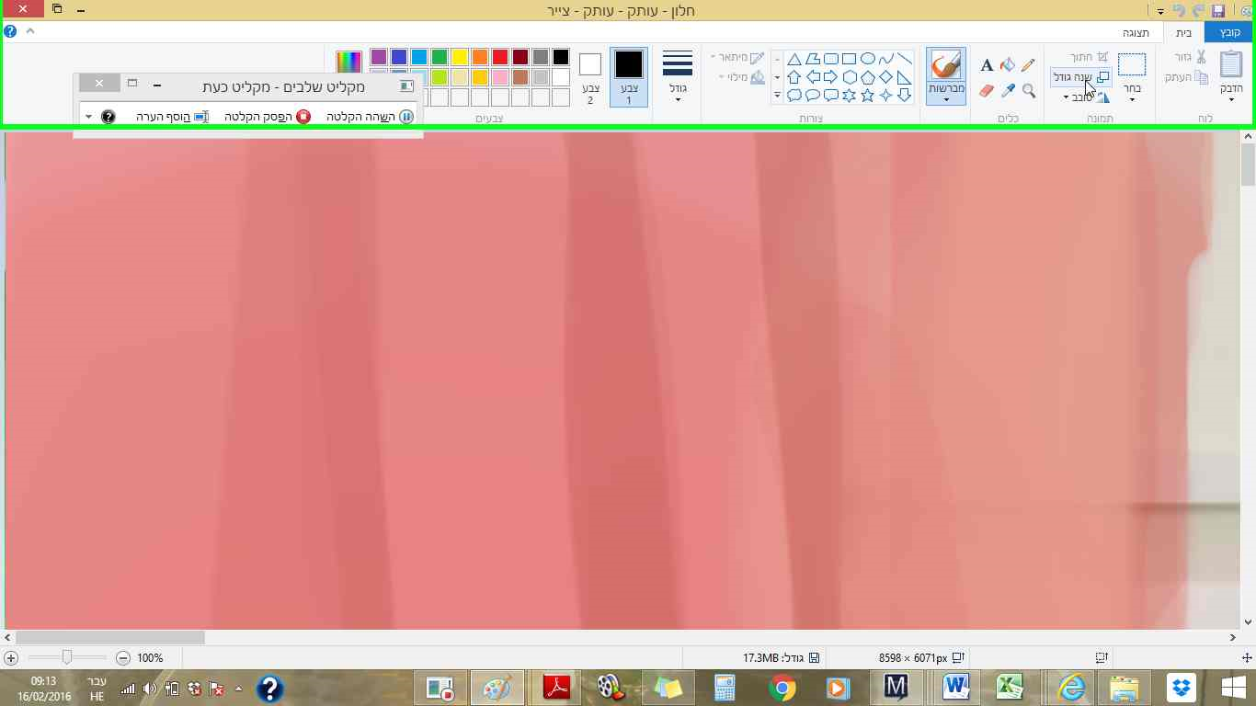Show hidden tray icons arrow
This screenshot has width=1256, height=706.
239,688
